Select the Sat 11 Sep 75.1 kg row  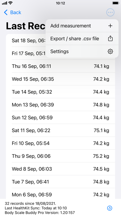point(60,130)
